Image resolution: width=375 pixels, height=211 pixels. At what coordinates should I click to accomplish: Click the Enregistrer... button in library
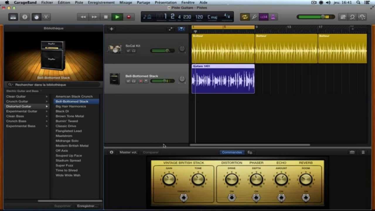point(87,206)
